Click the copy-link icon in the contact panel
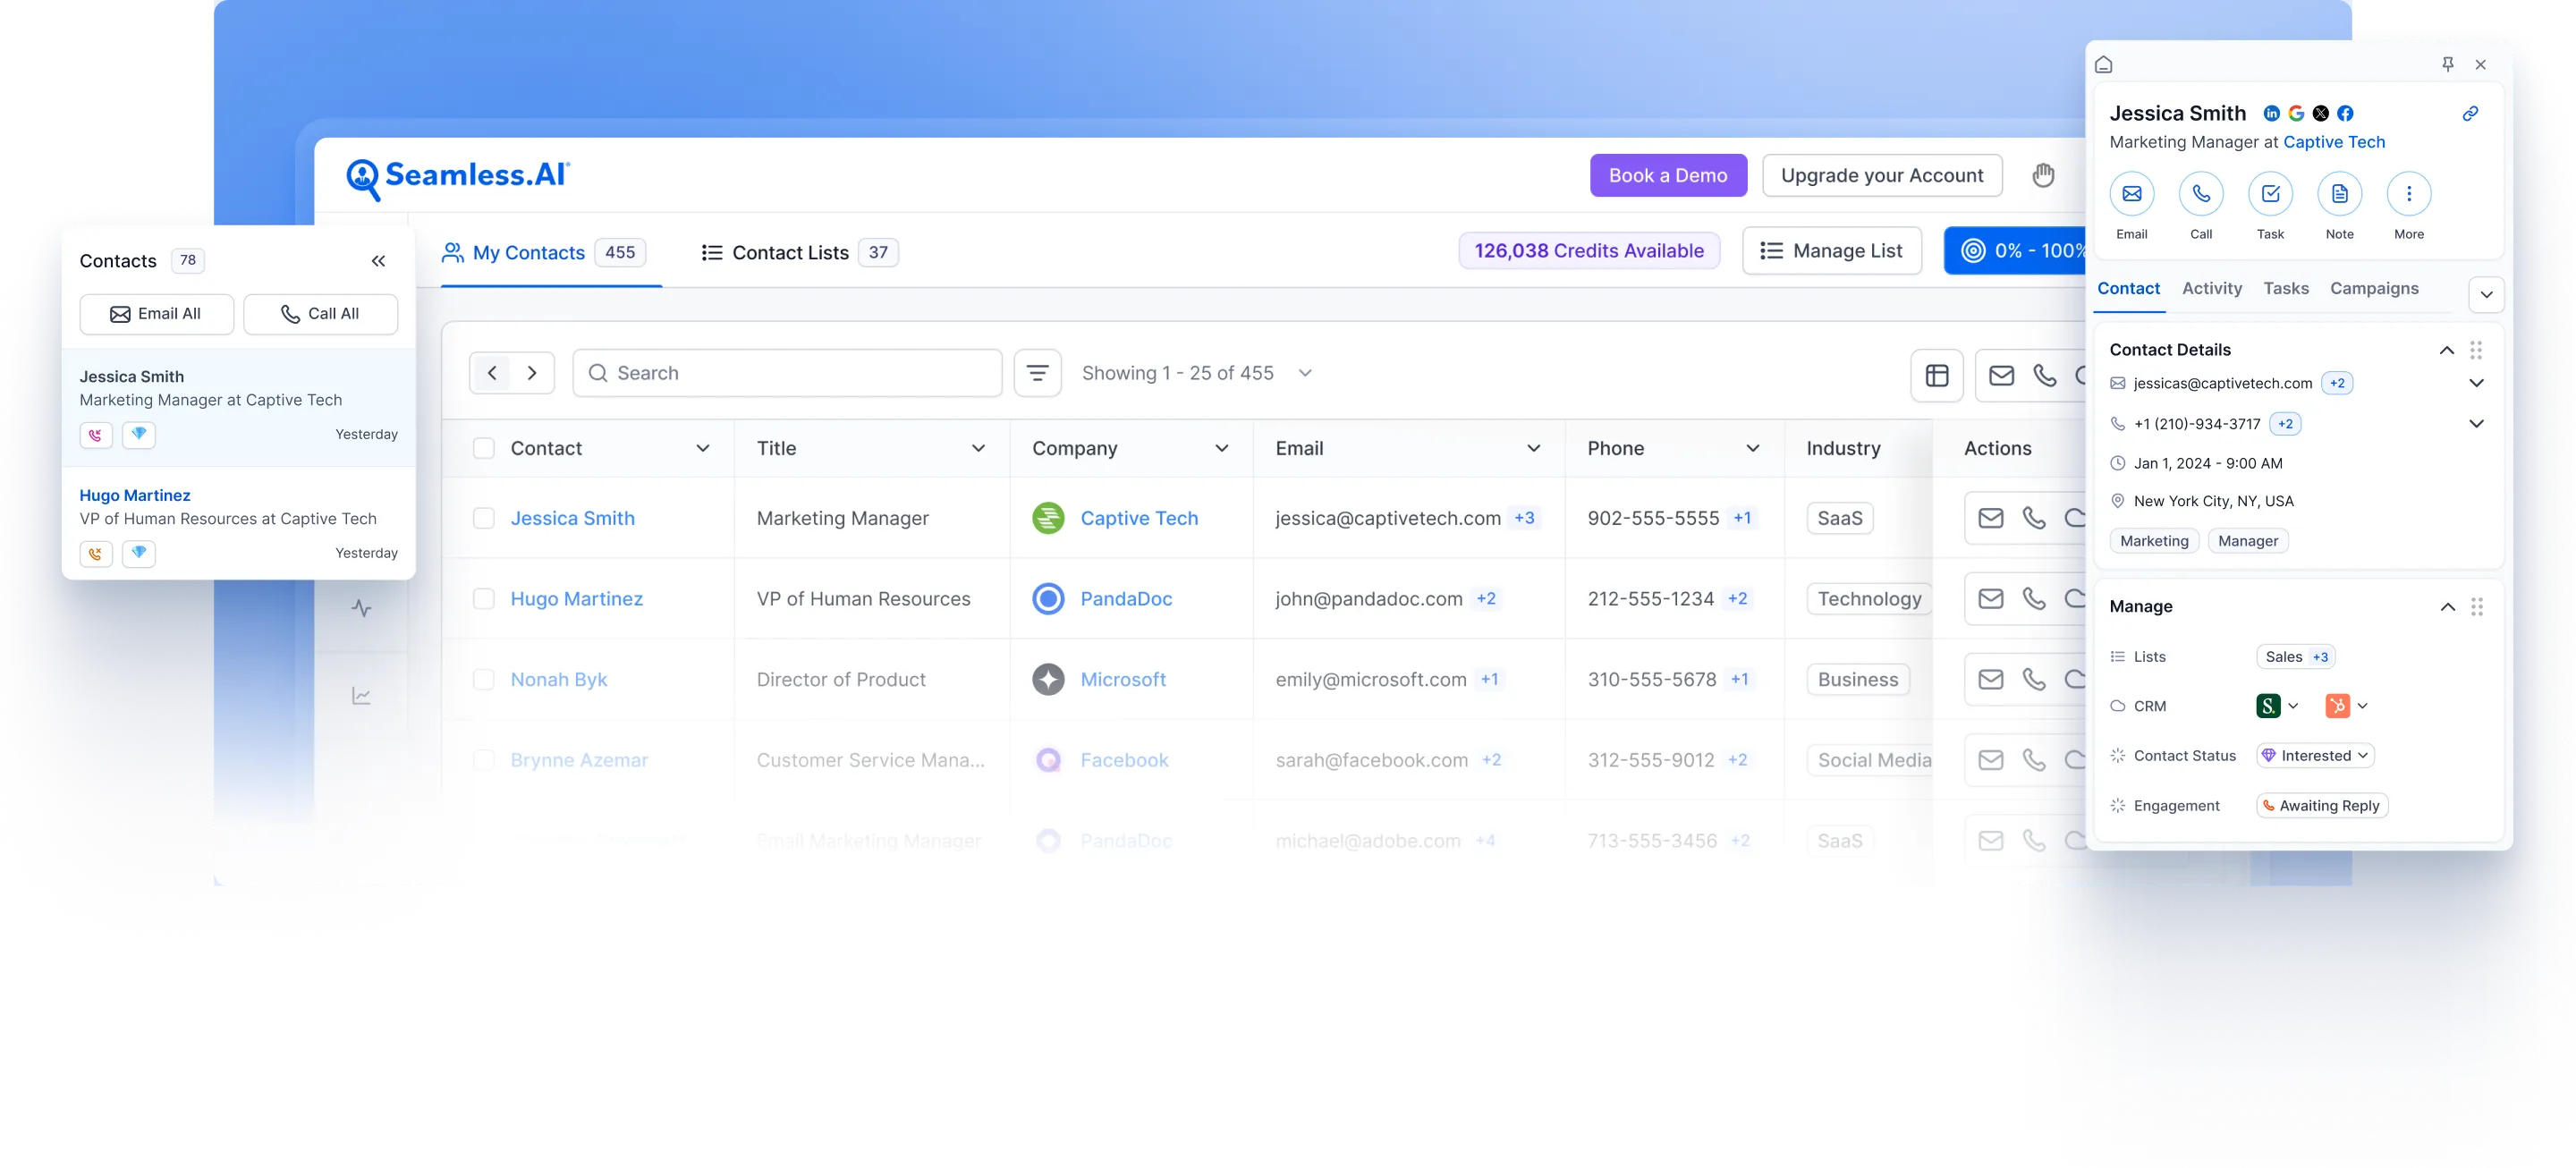Viewport: 2576px width, 1168px height. click(x=2470, y=114)
